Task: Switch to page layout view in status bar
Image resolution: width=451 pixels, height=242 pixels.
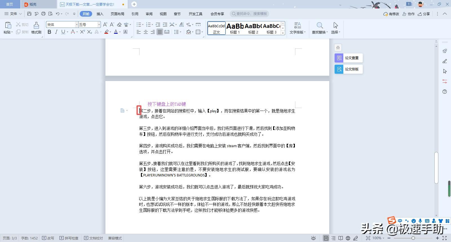Action: click(x=326, y=238)
